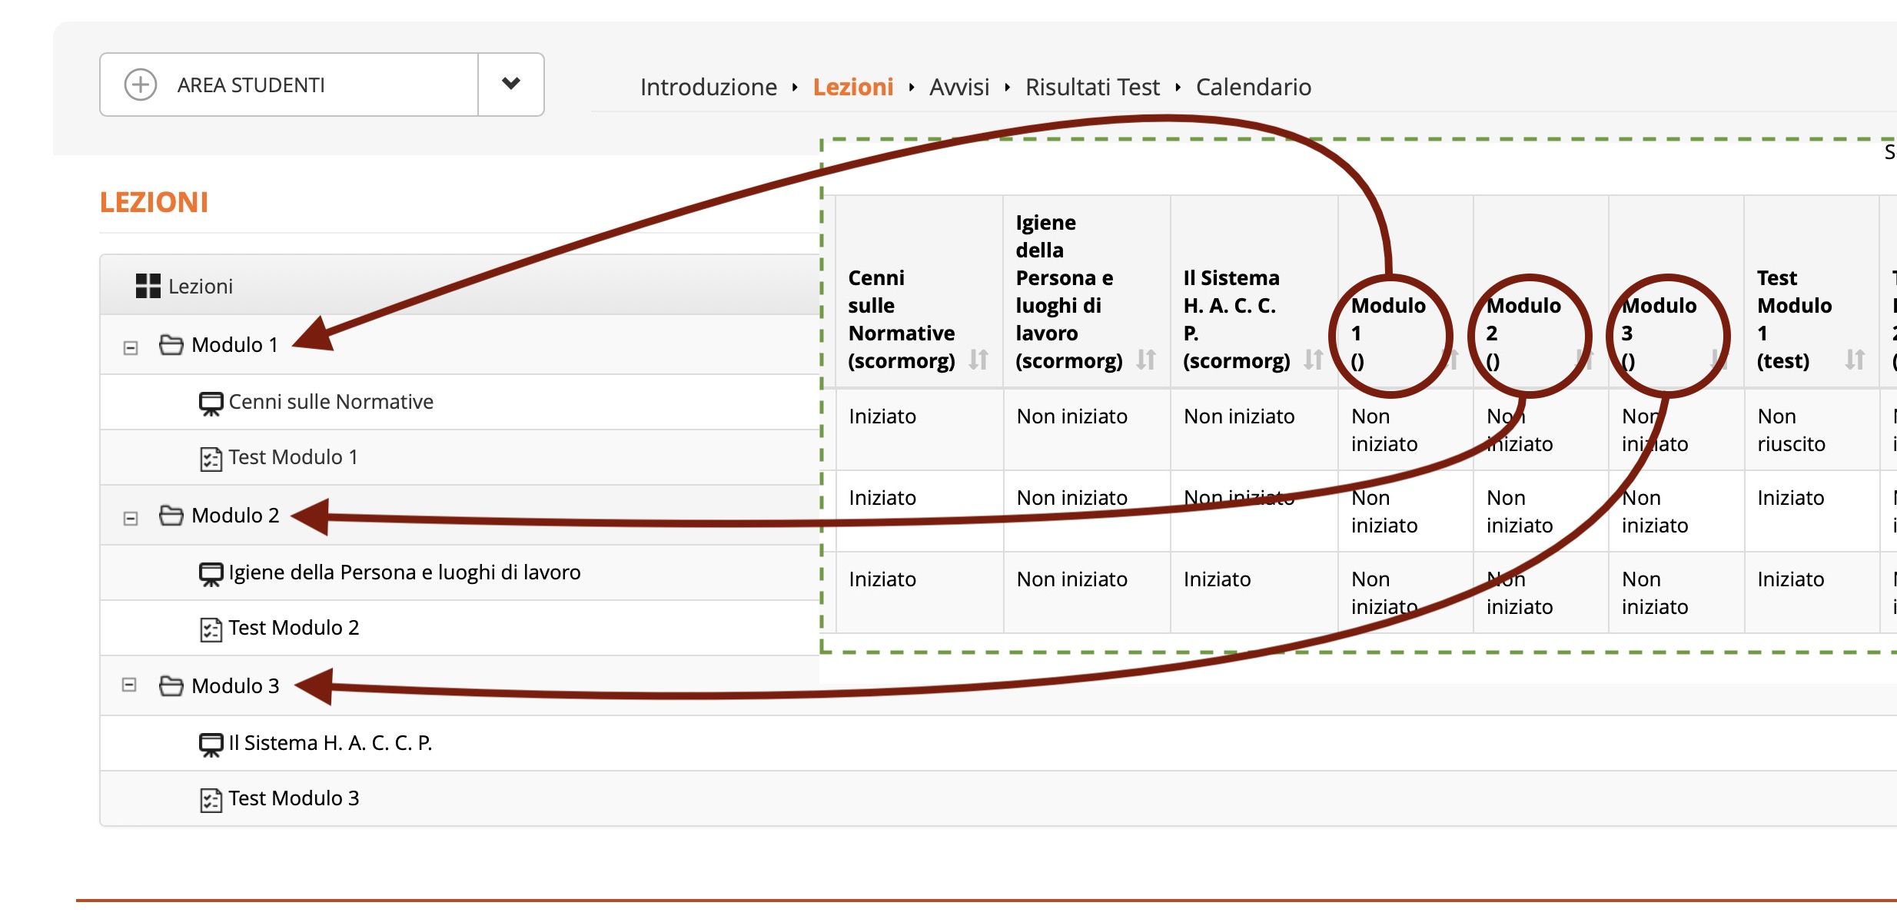This screenshot has height=919, width=1897.
Task: Collapse the Modulo 1 tree node
Action: pyautogui.click(x=131, y=347)
